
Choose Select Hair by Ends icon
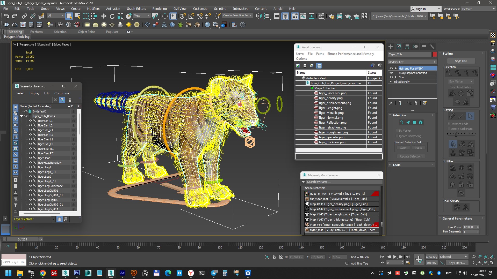(x=449, y=73)
